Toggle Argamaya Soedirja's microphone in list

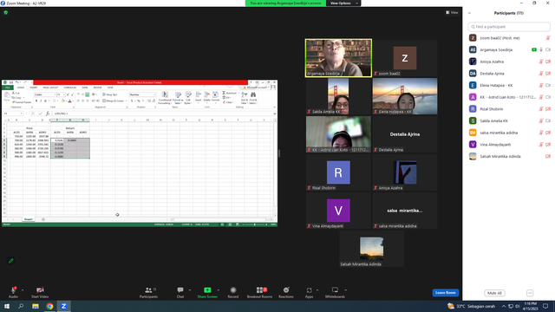pyautogui.click(x=541, y=50)
